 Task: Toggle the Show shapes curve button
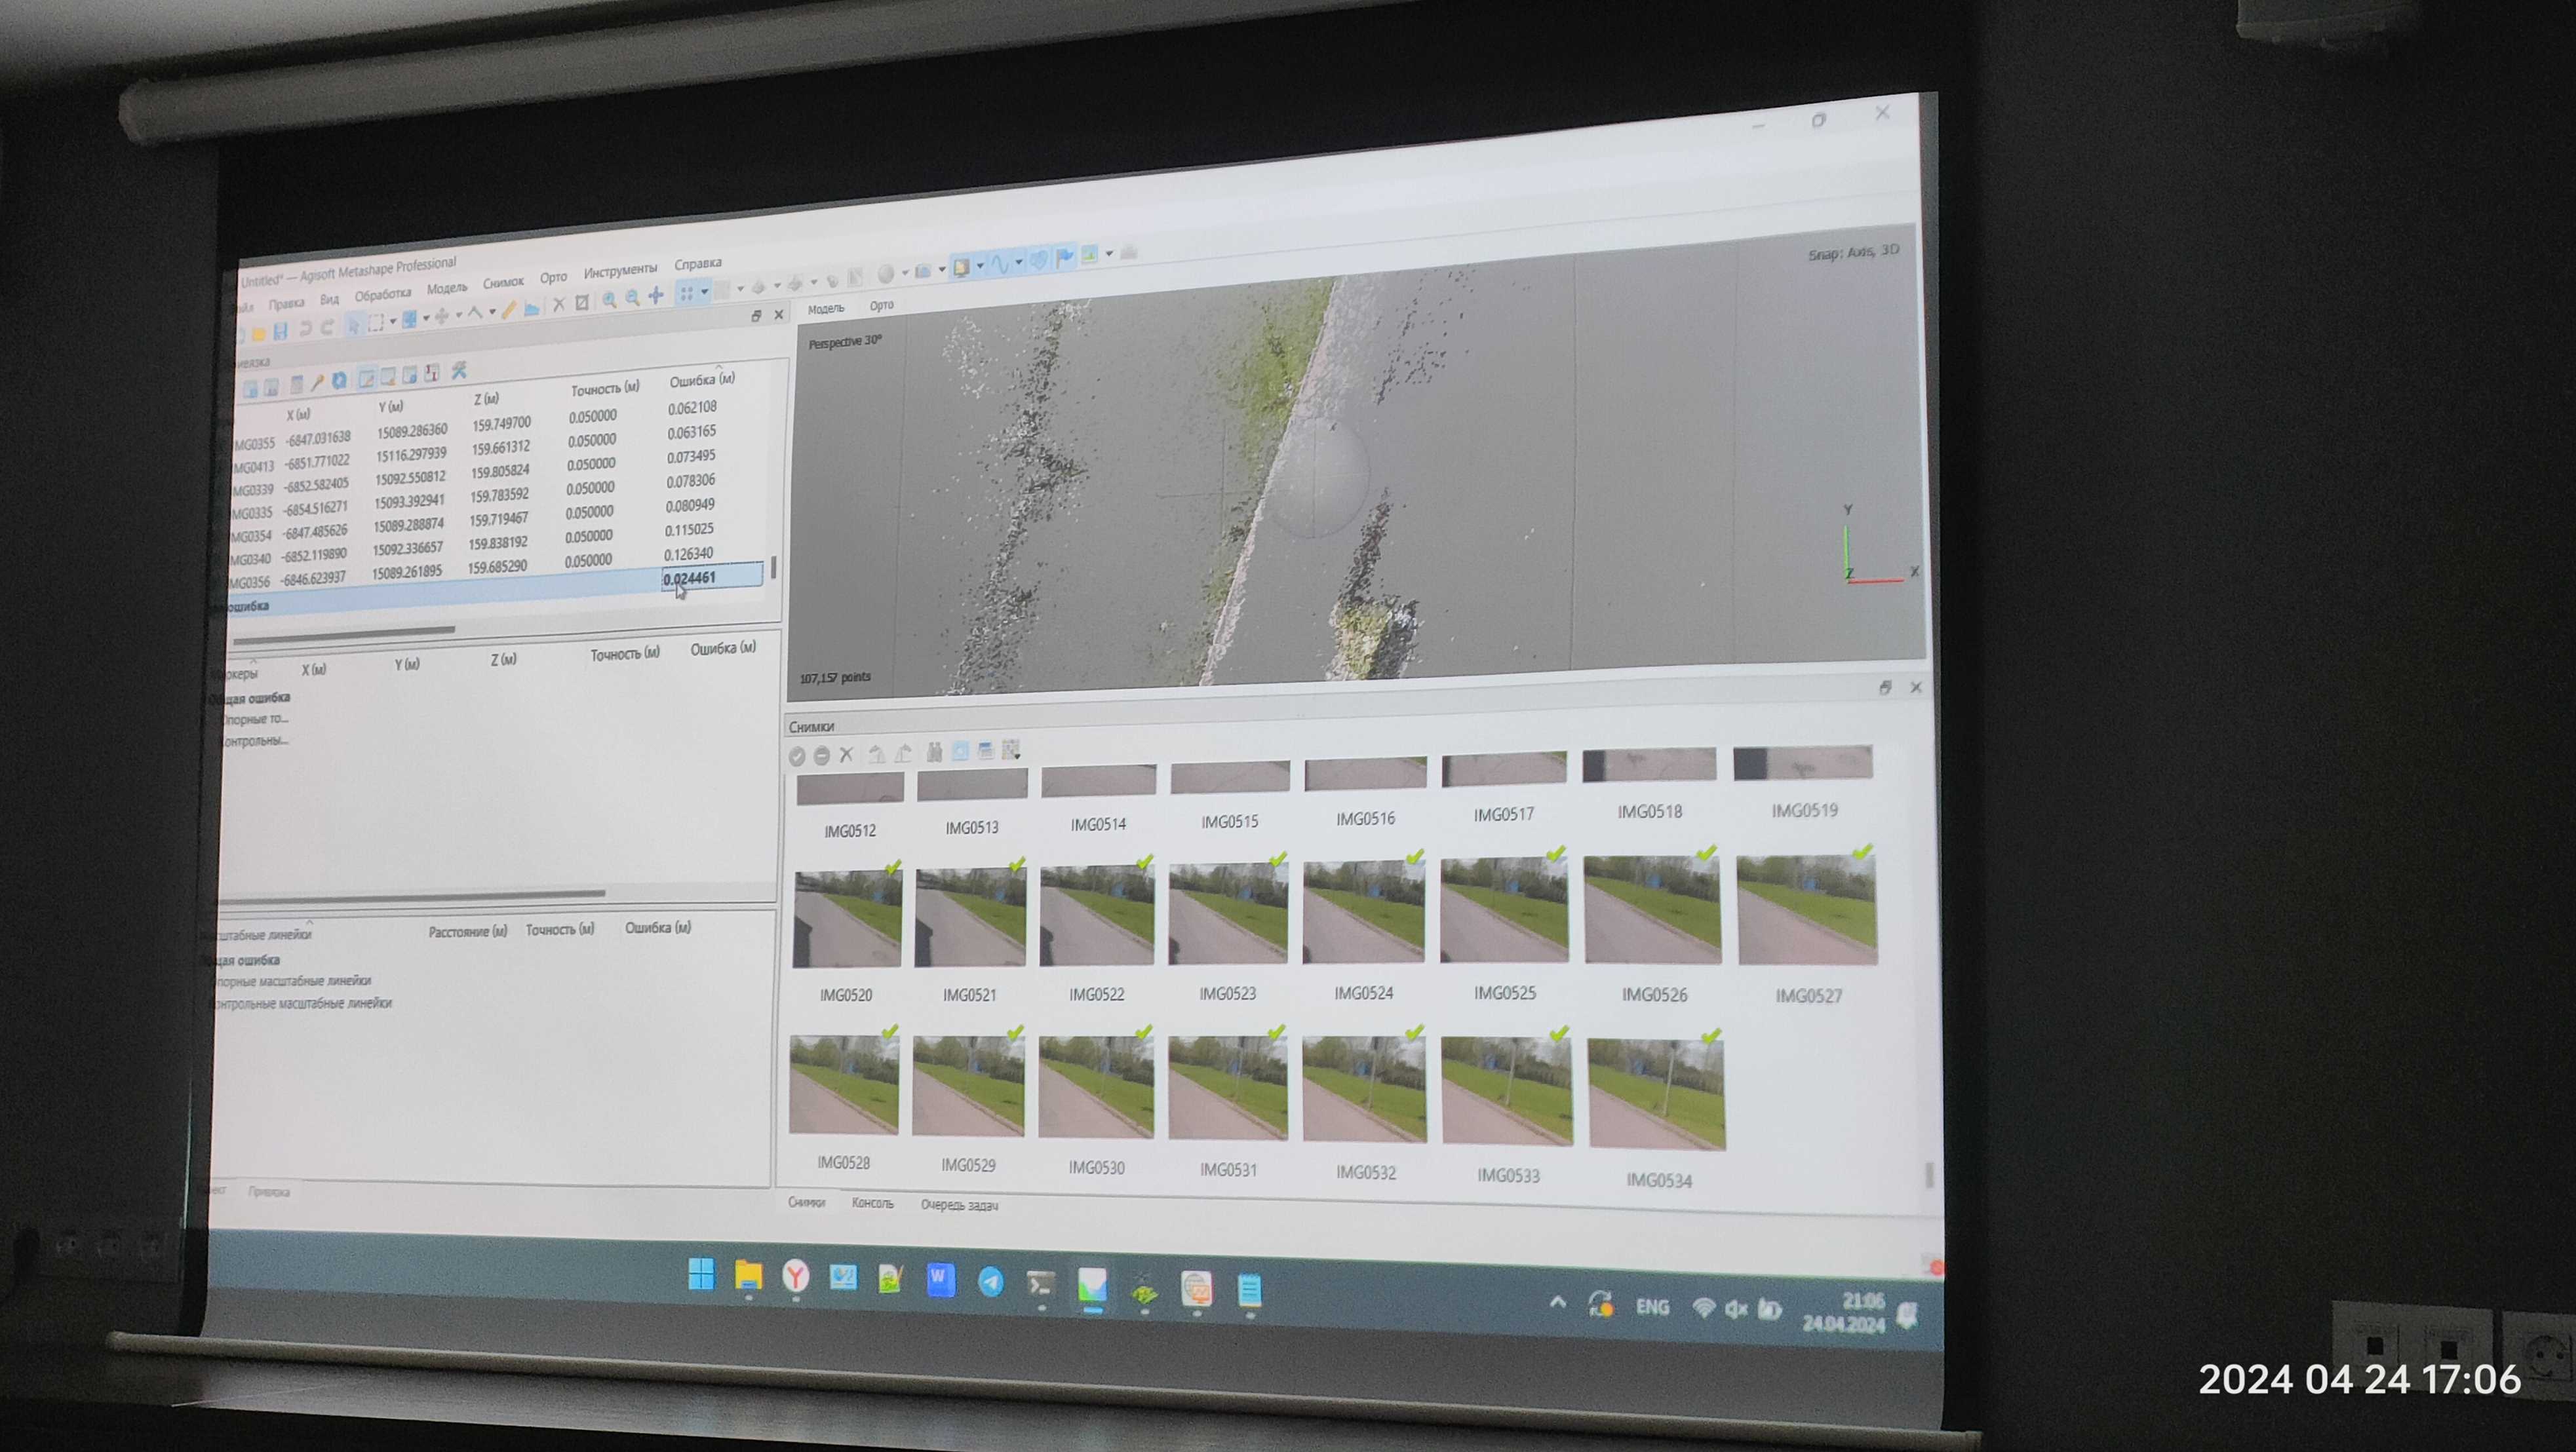(1001, 265)
